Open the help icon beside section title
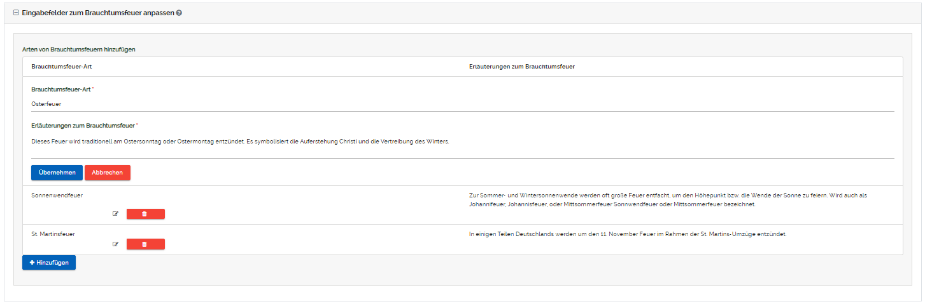The image size is (925, 304). click(179, 13)
